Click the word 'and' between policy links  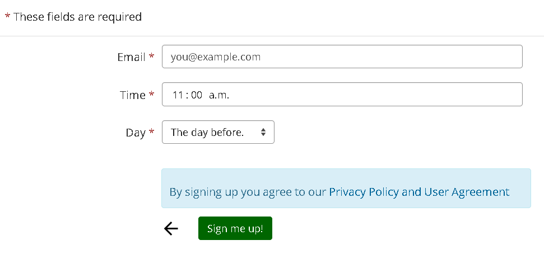[x=411, y=192]
